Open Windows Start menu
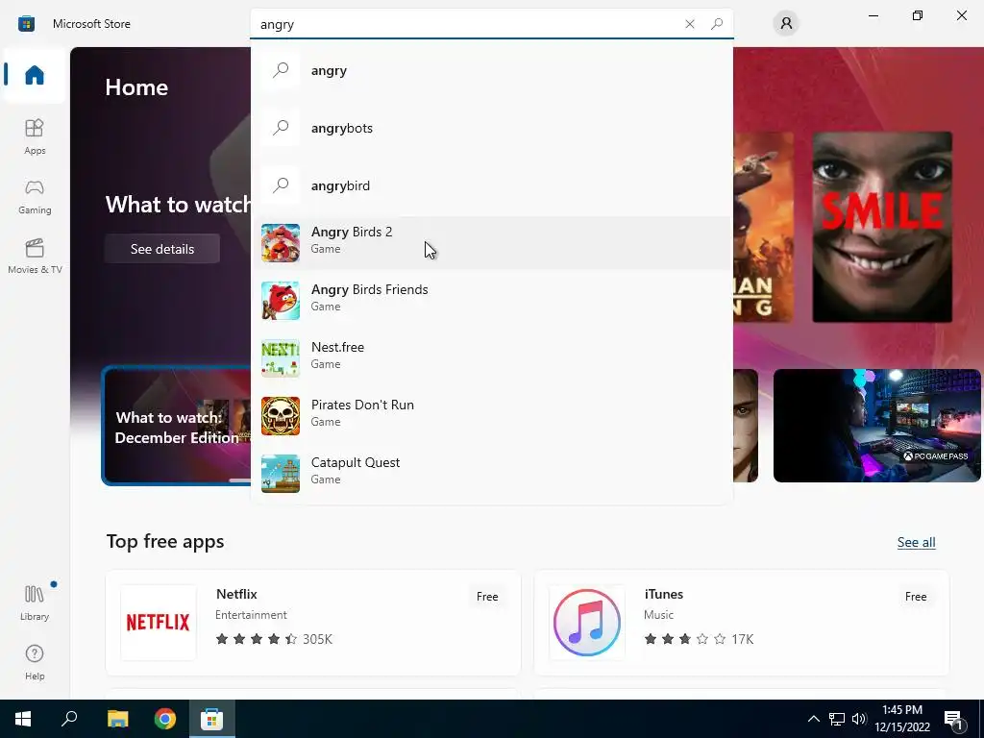The height and width of the screenshot is (738, 984). pyautogui.click(x=23, y=719)
